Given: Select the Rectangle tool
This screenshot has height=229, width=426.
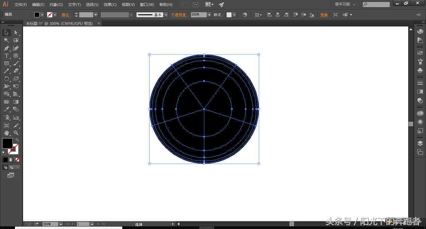Looking at the screenshot, I should click(7, 63).
